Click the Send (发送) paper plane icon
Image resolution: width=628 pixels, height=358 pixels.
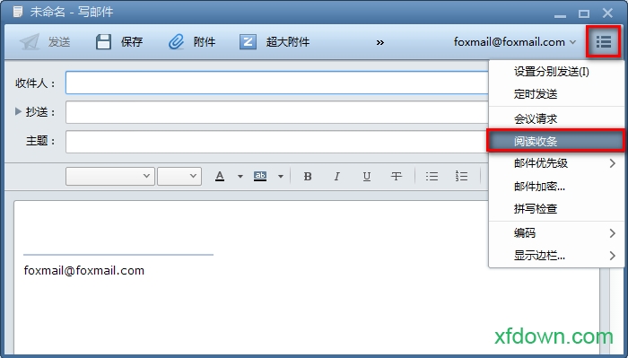coord(30,41)
